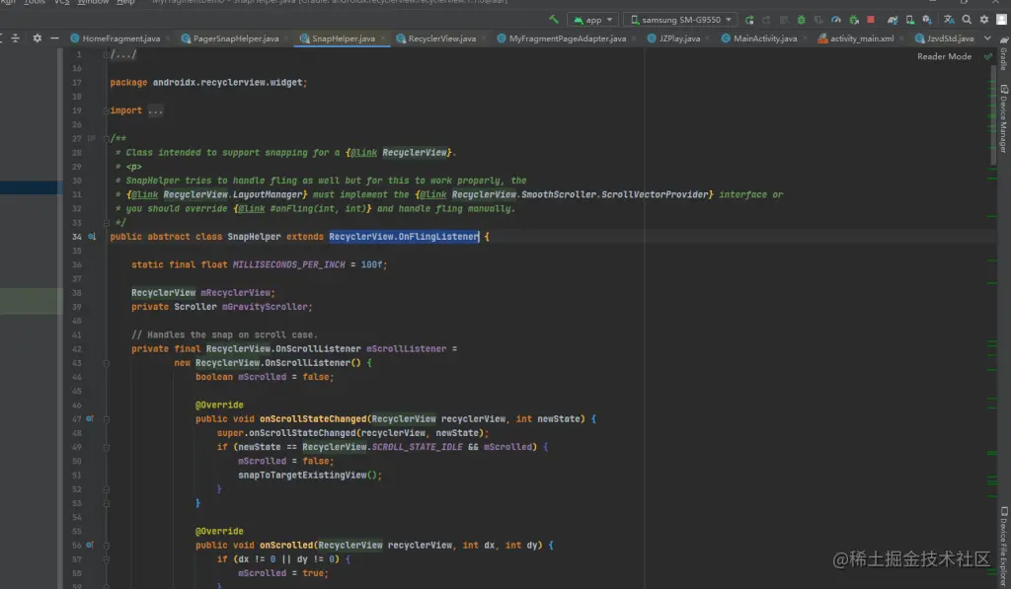
Task: Click MILLISECONDS_PER_INCH constant name
Action: tap(289, 264)
